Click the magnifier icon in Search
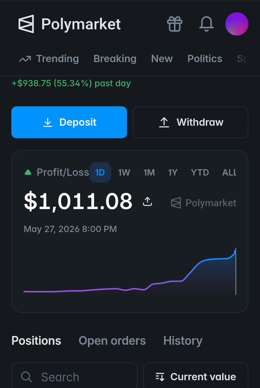Image resolution: width=260 pixels, height=388 pixels. pos(26,377)
